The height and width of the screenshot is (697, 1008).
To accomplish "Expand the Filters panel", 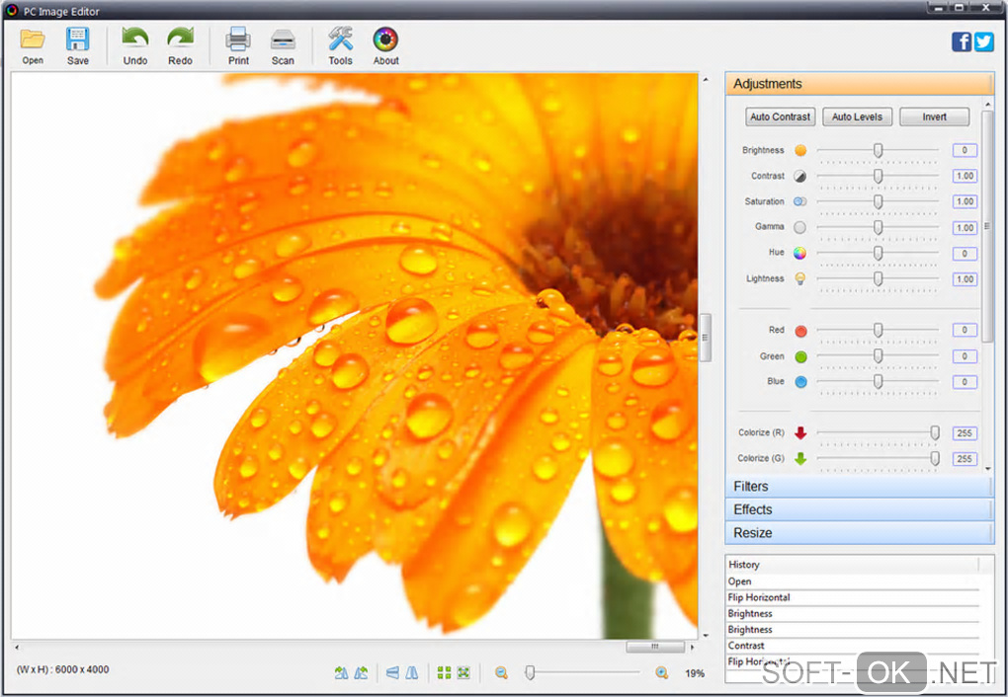I will click(858, 487).
